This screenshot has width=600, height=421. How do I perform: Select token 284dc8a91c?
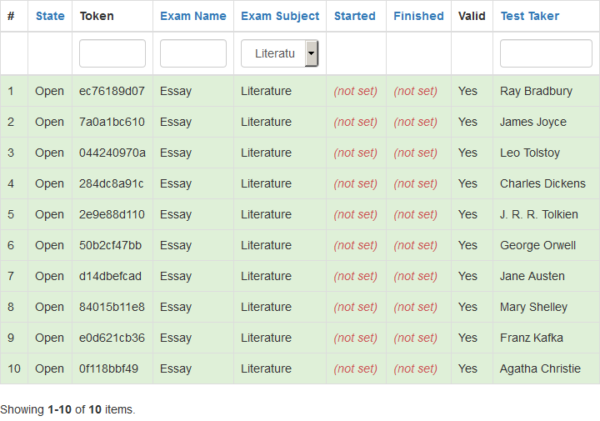pos(112,183)
